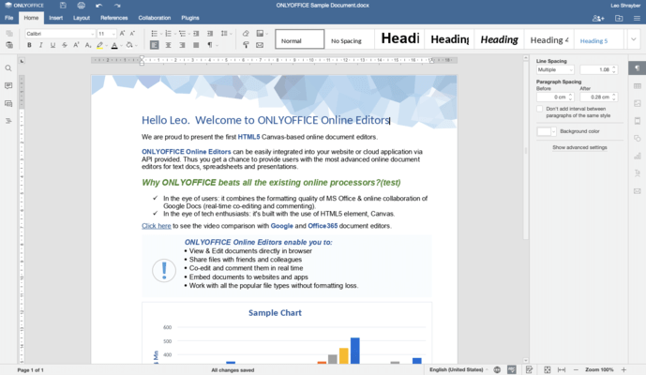
Task: Open Table settings in right sidebar
Action: click(638, 85)
